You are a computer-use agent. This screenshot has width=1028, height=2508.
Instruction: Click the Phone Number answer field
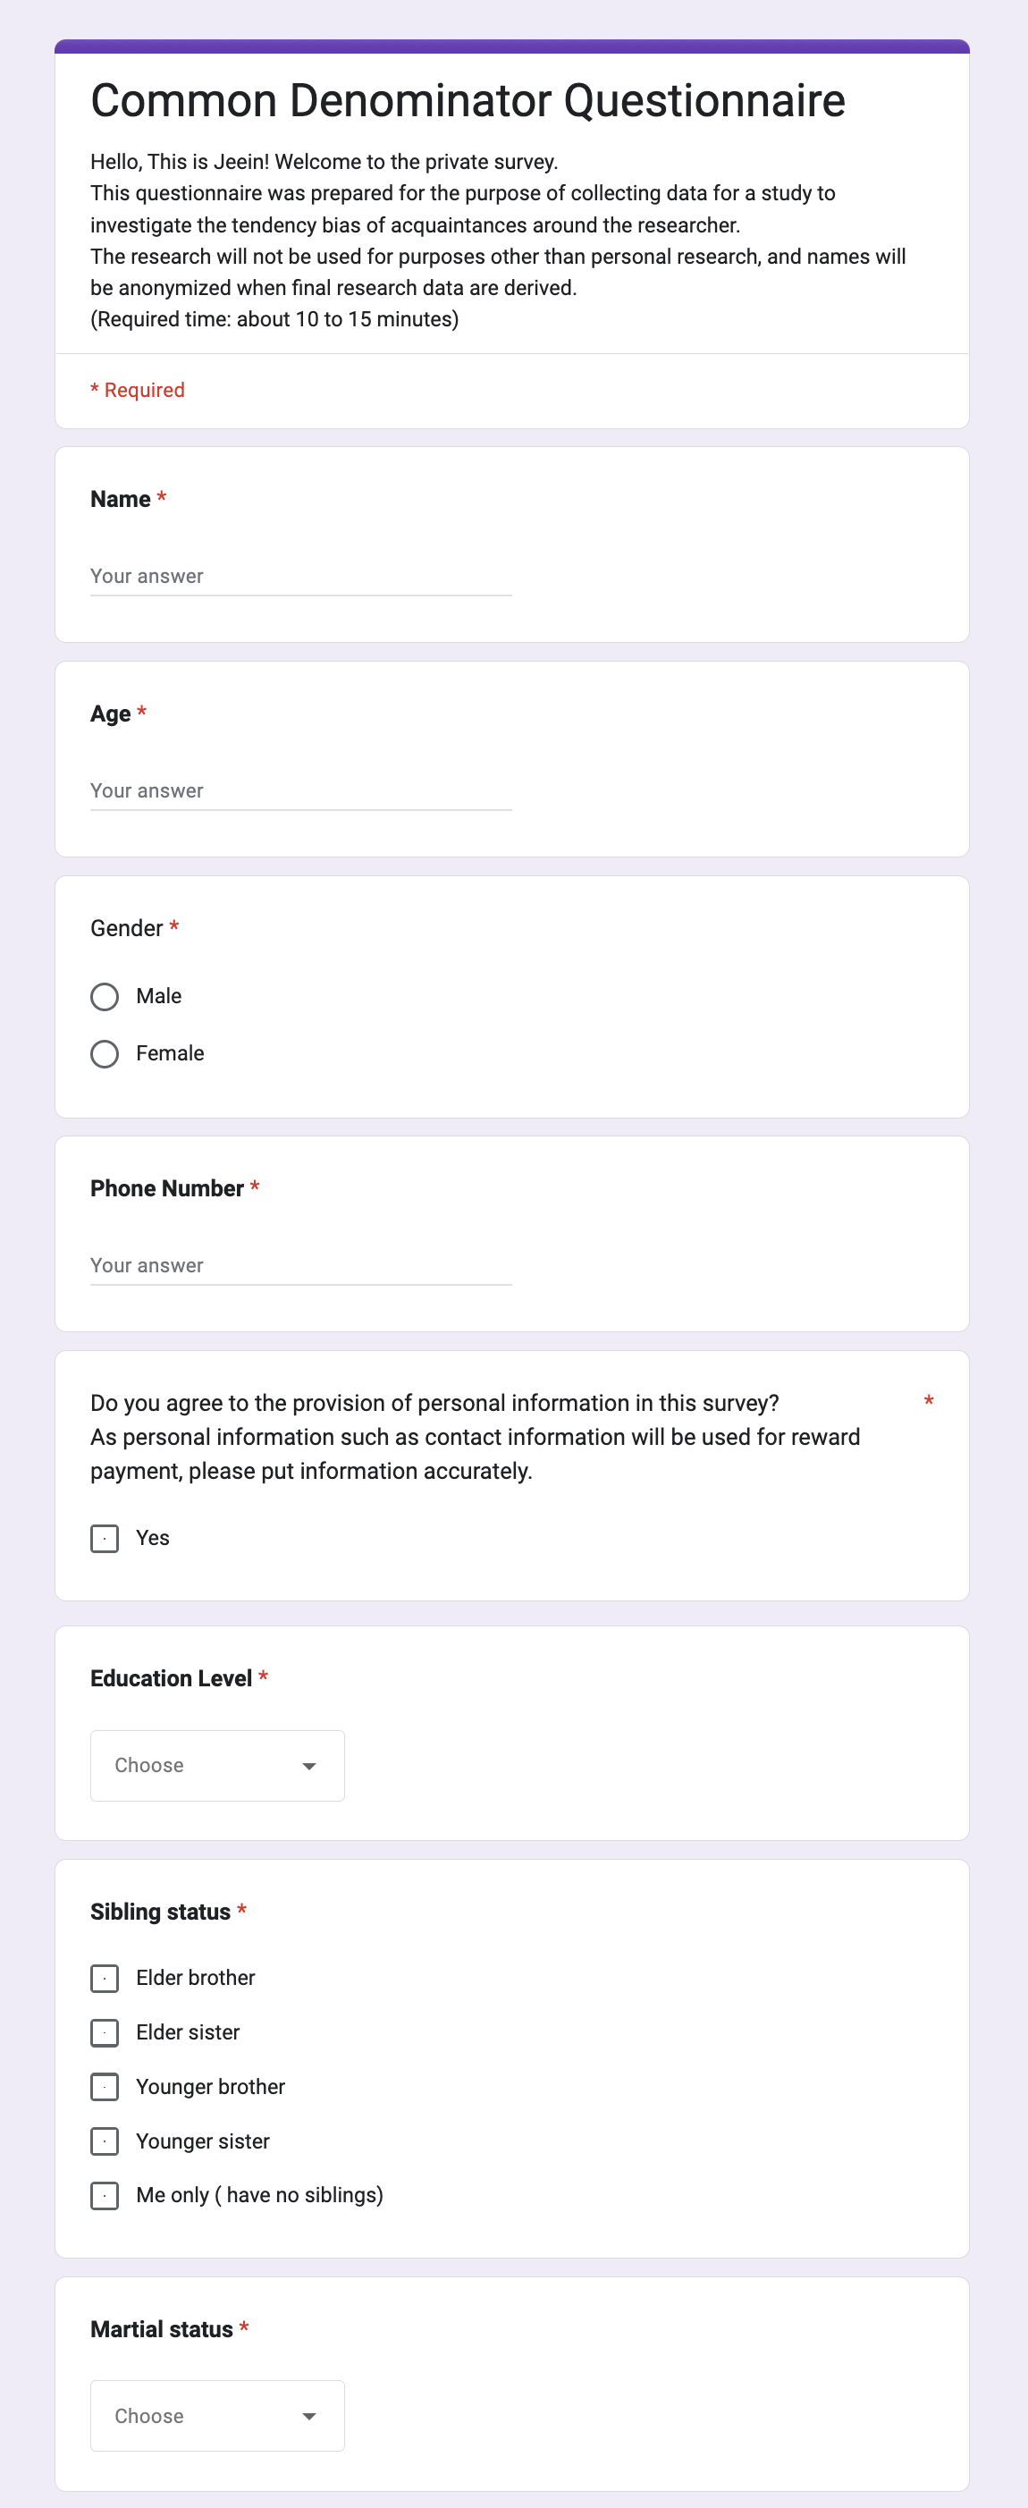(x=299, y=1266)
